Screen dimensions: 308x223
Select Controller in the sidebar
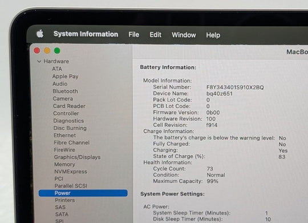(x=66, y=113)
